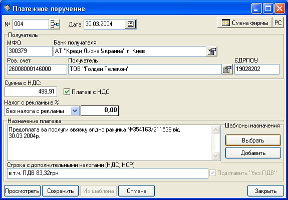Viewport: 288px width, 200px height.
Task: Open the calendar picker for the date
Action: click(130, 24)
